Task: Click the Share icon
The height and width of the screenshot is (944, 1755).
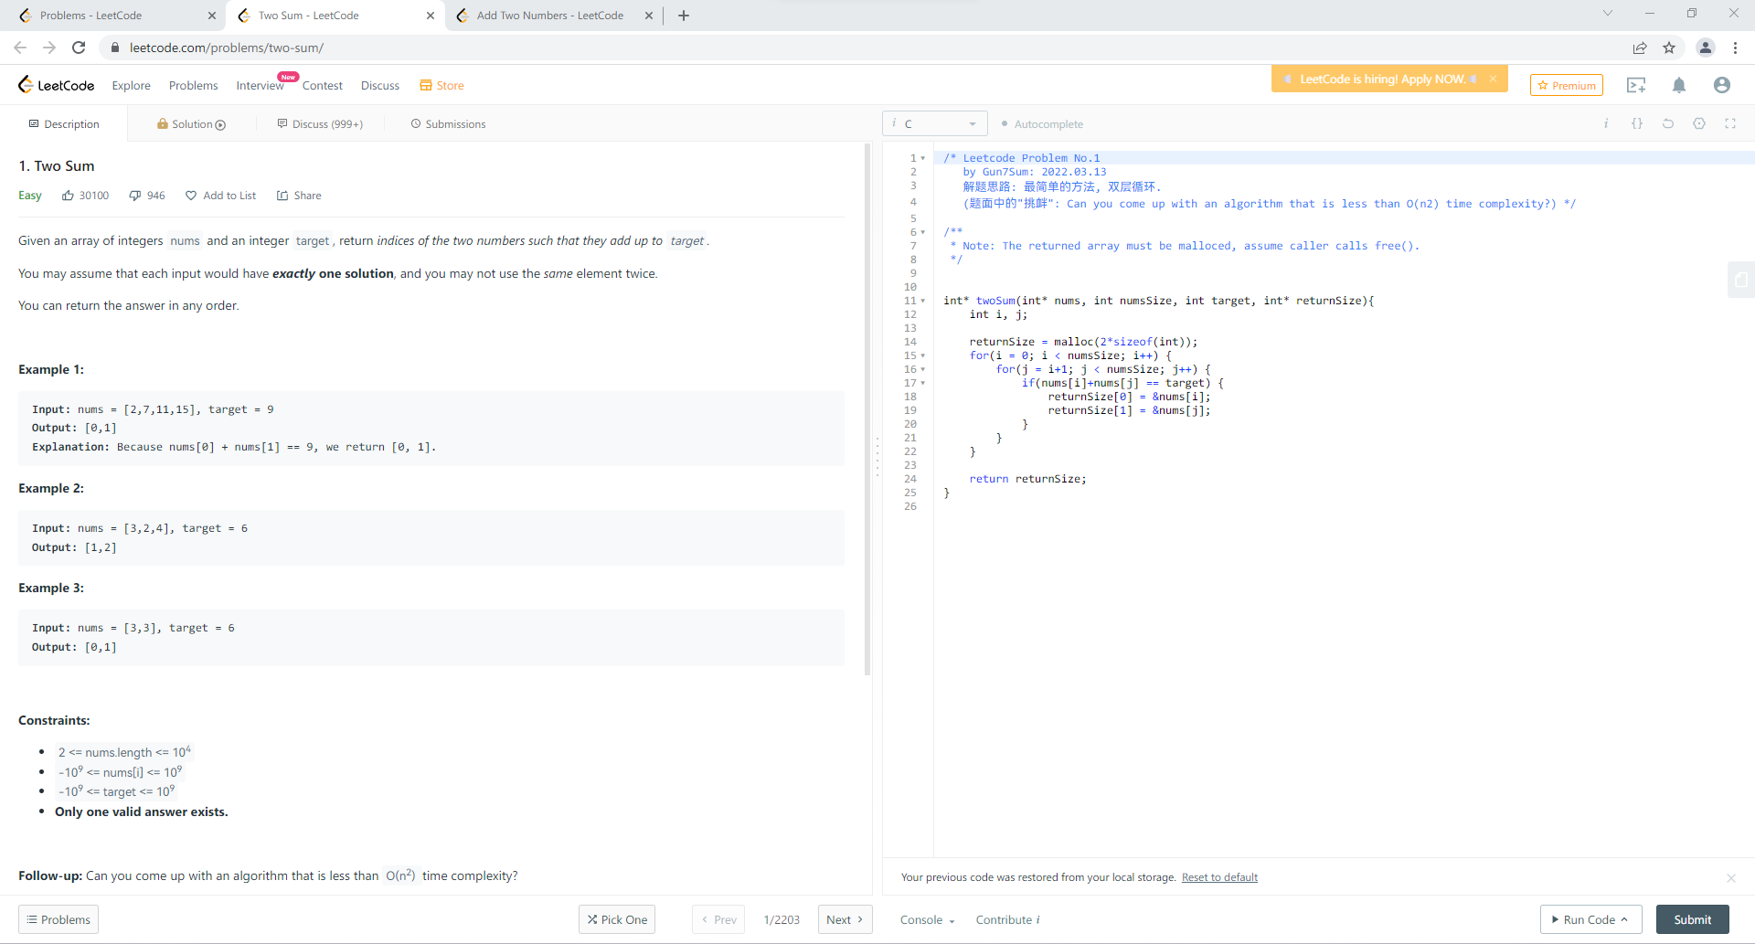Action: click(x=282, y=196)
